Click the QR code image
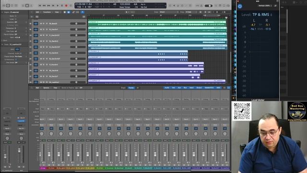The image size is (307, 173). [x=242, y=111]
